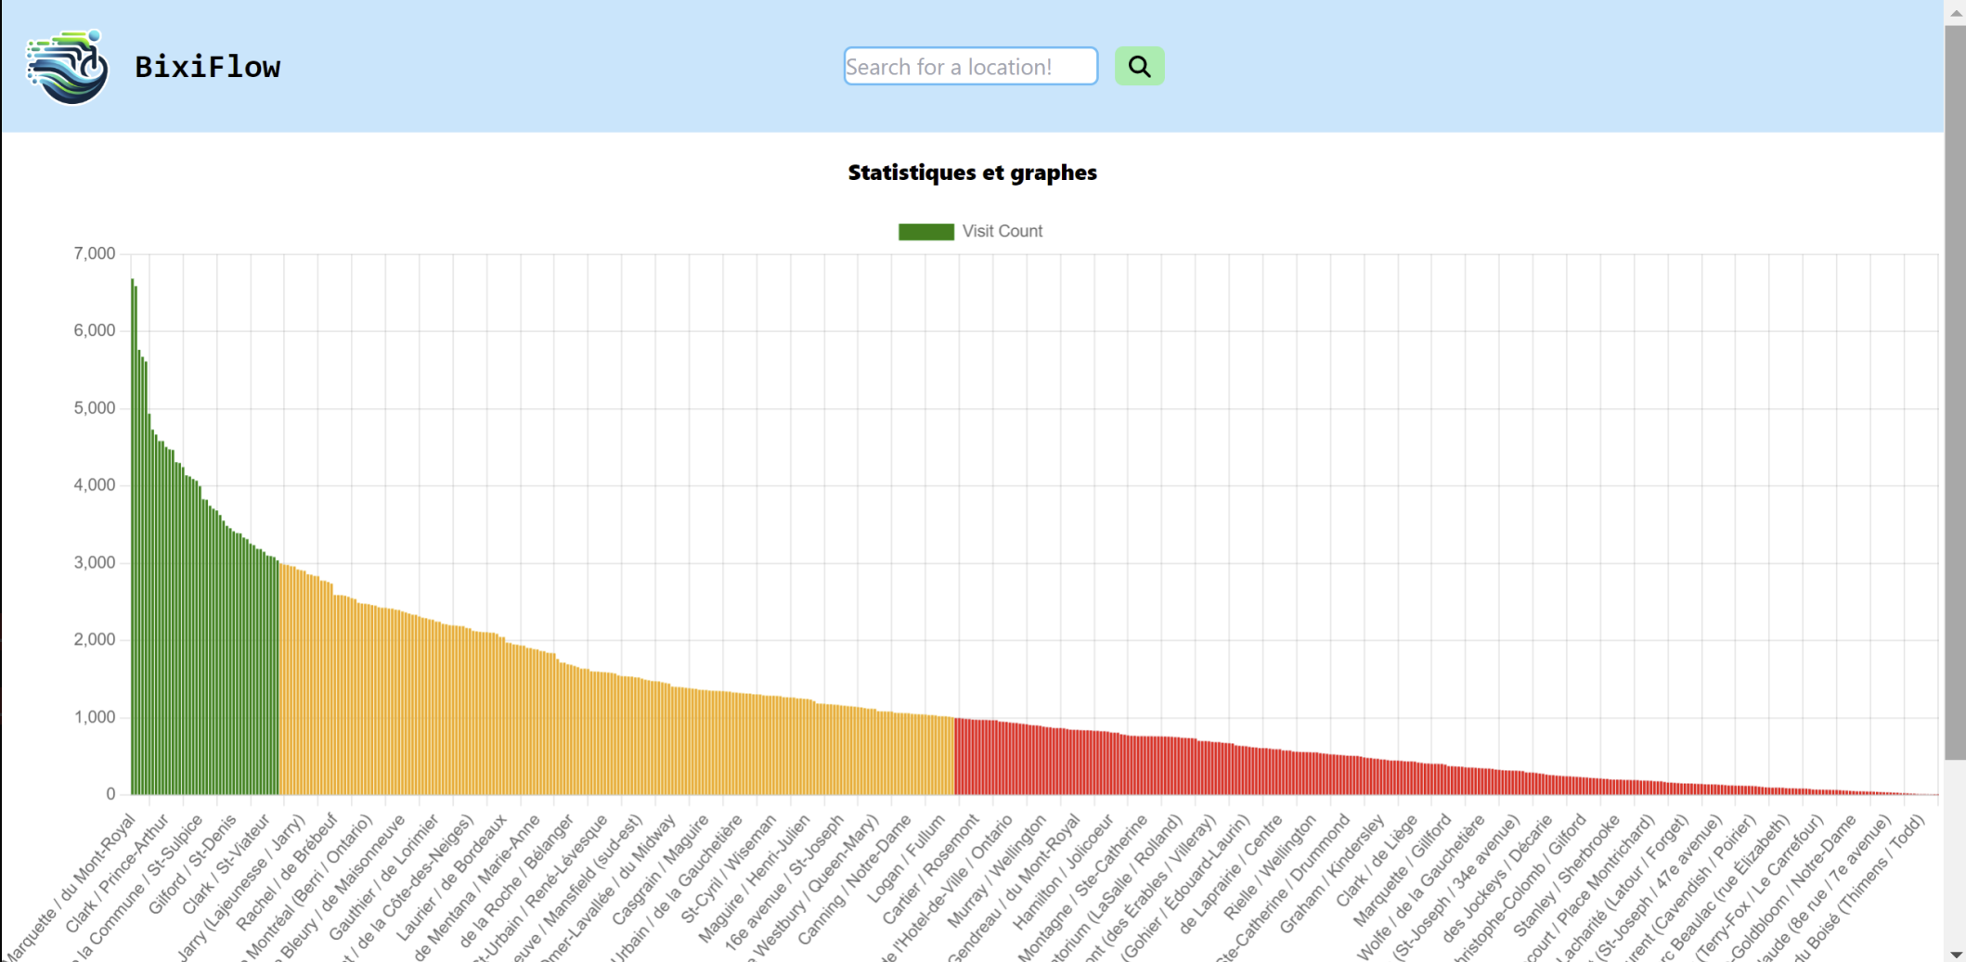
Task: Click the 'Murray / Wellington' axis label
Action: point(998,870)
